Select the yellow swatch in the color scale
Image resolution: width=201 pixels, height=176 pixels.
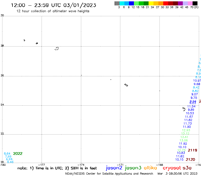tap(151, 3)
